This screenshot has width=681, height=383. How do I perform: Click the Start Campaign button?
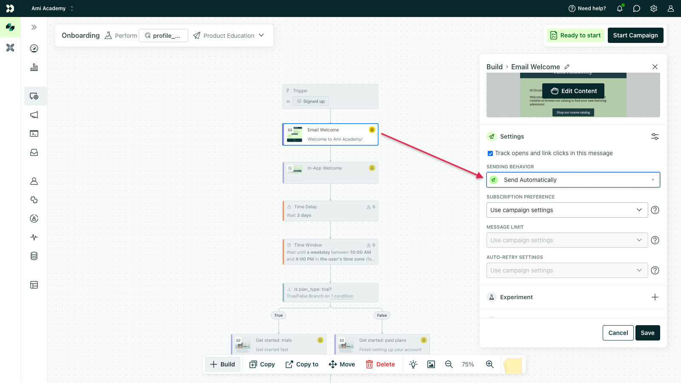pos(635,35)
